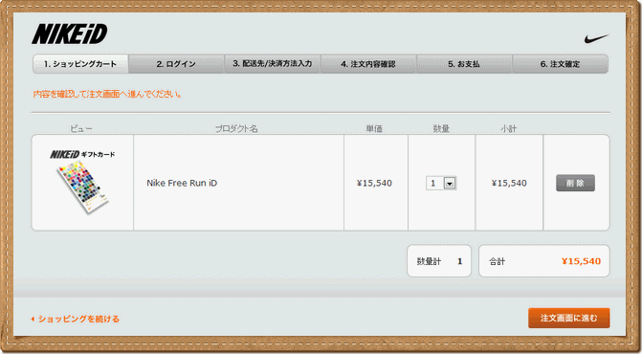Select step 1 ショッピングカート tab
This screenshot has width=642, height=354.
(80, 64)
